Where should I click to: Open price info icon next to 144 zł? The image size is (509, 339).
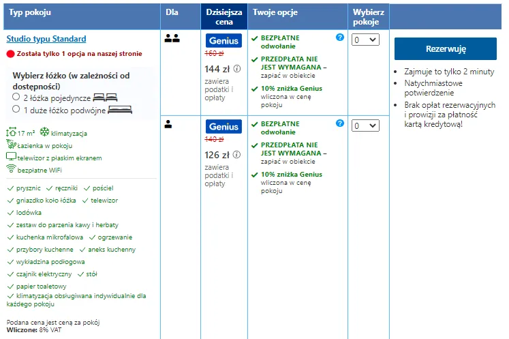(237, 69)
